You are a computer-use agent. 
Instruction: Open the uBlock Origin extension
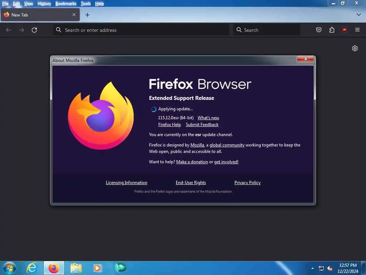pyautogui.click(x=344, y=30)
